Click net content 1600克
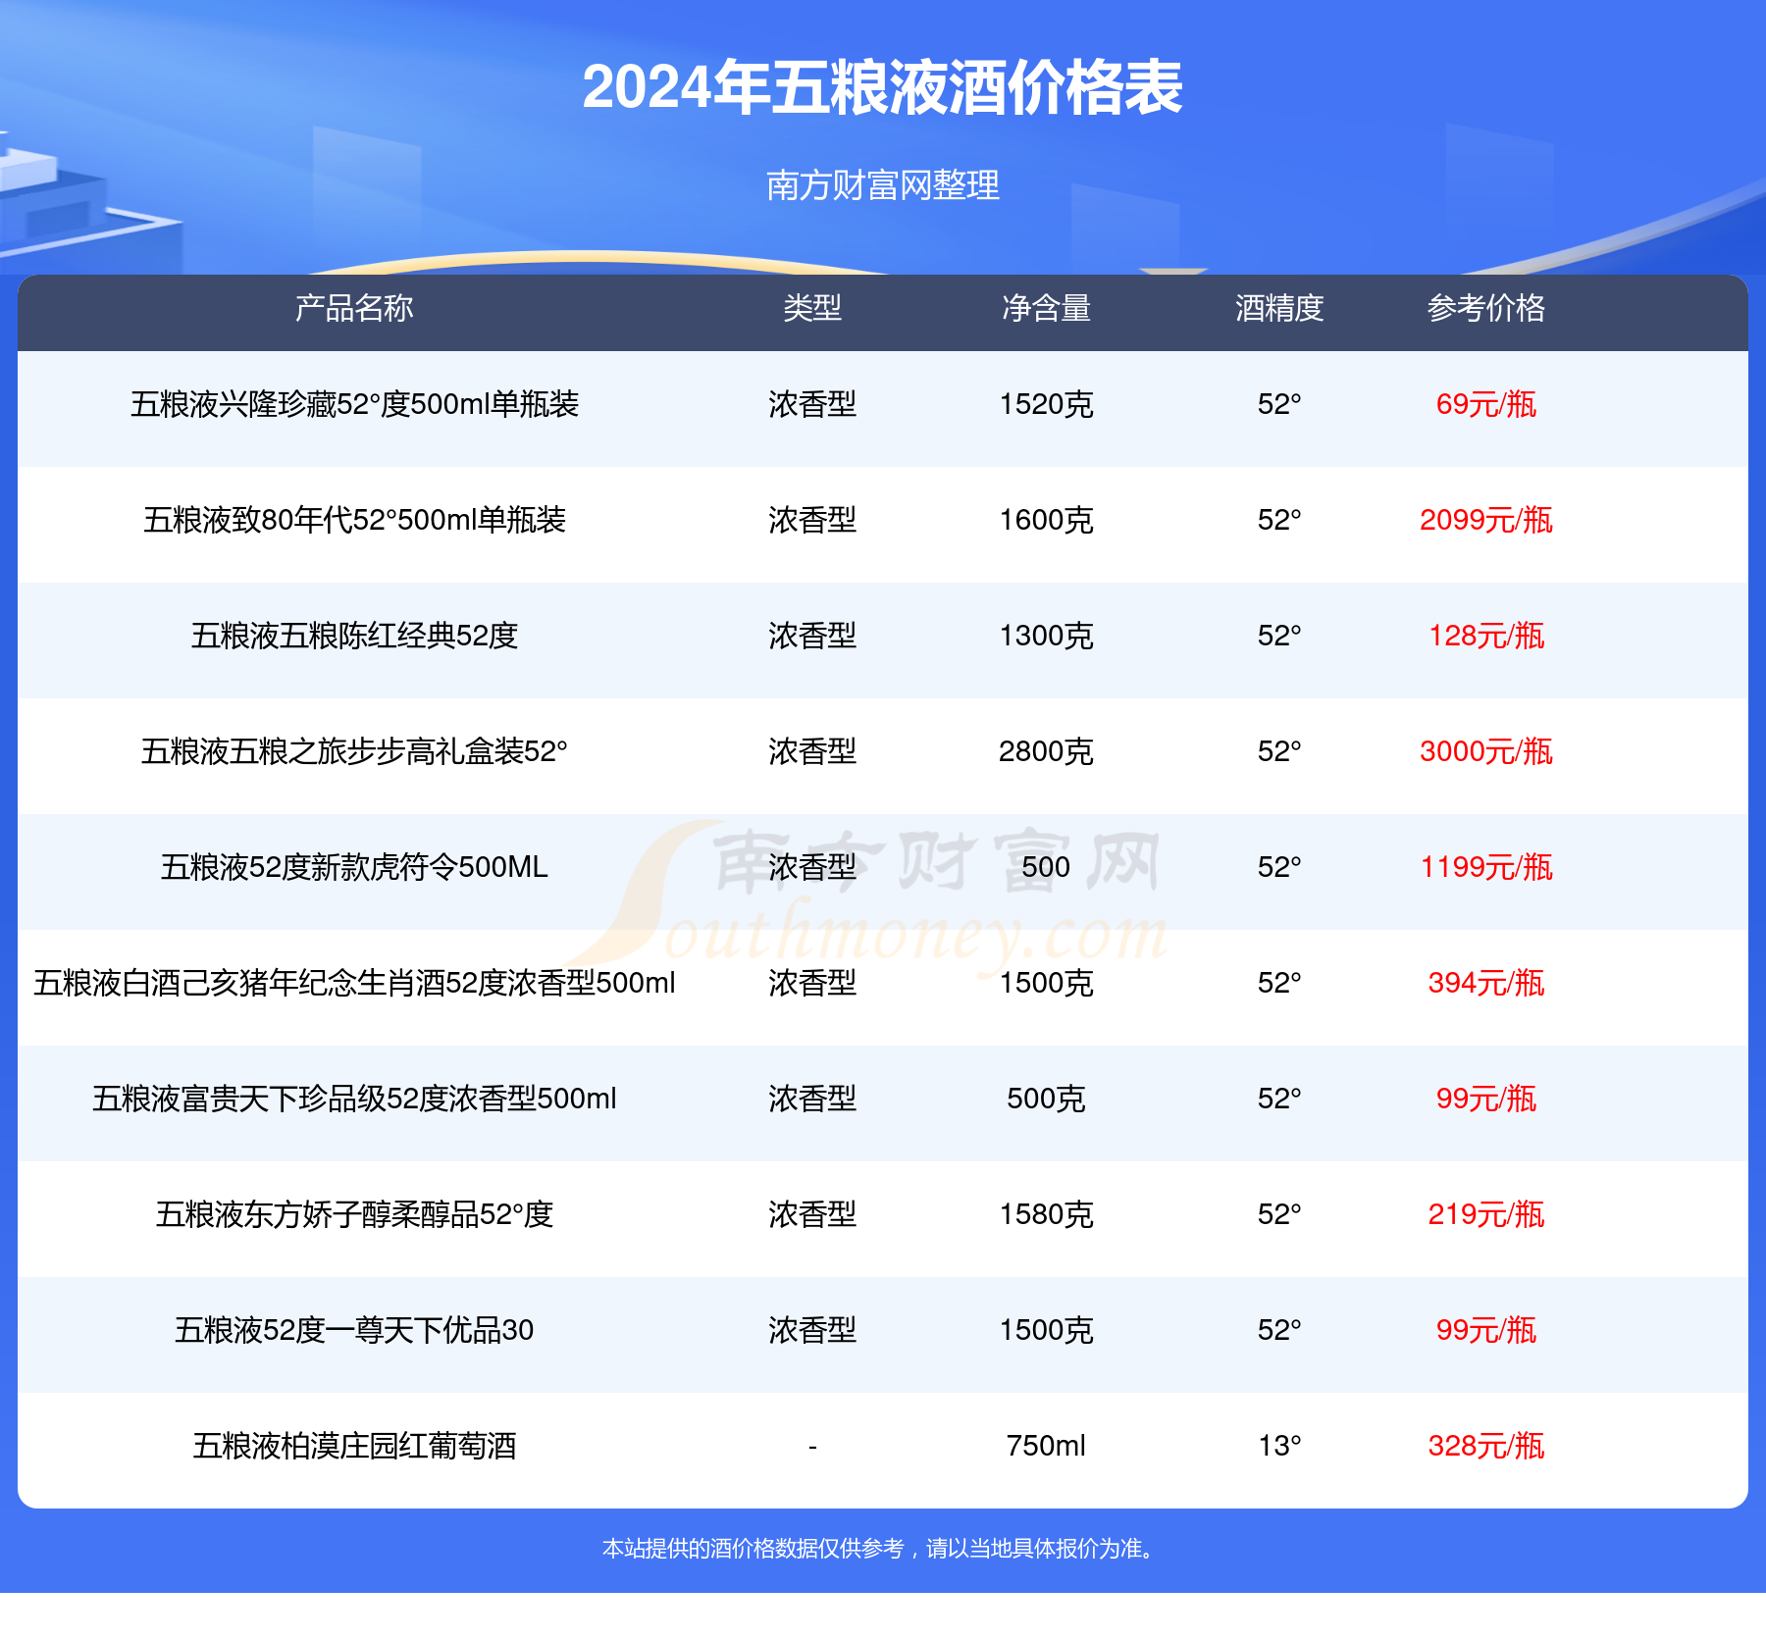Image resolution: width=1766 pixels, height=1638 pixels. [1046, 520]
